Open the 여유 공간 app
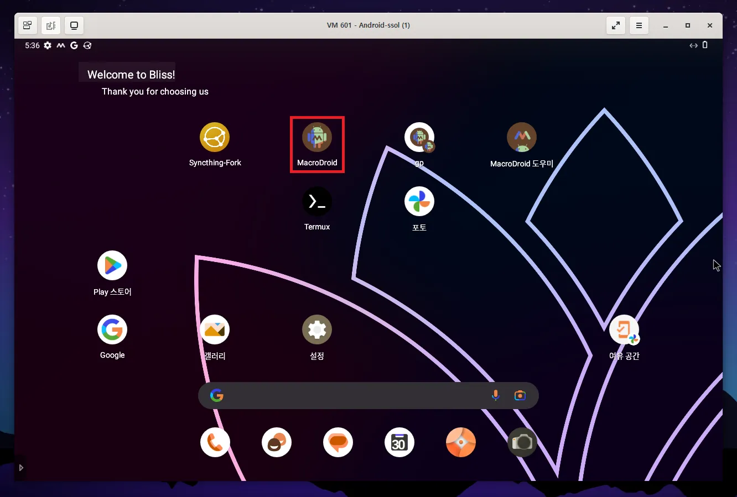737x497 pixels. click(624, 329)
